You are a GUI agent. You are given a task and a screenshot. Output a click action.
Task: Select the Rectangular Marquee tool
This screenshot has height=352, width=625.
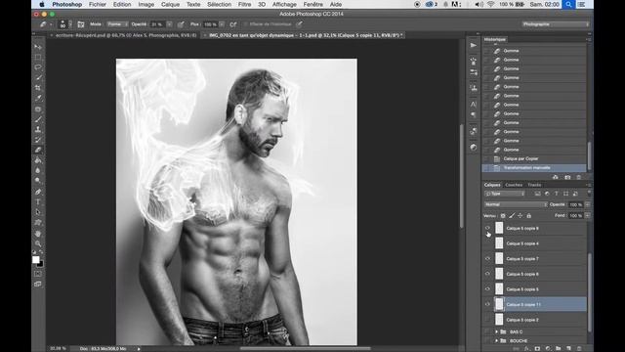point(38,57)
